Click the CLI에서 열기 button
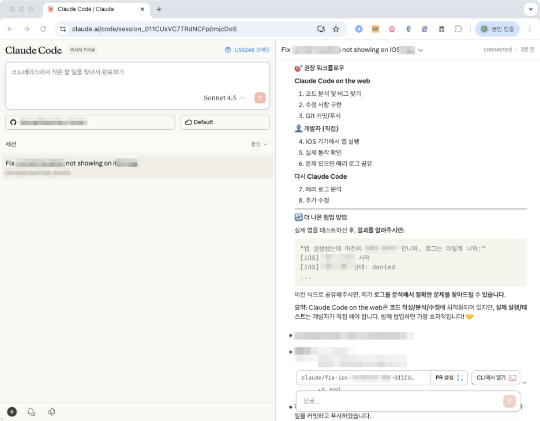The height and width of the screenshot is (421, 540). (496, 378)
